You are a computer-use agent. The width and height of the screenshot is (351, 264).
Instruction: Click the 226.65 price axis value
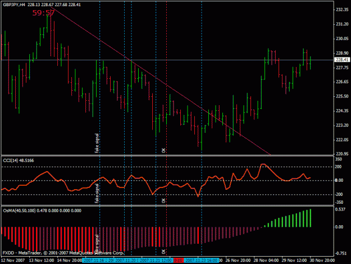[x=342, y=82]
